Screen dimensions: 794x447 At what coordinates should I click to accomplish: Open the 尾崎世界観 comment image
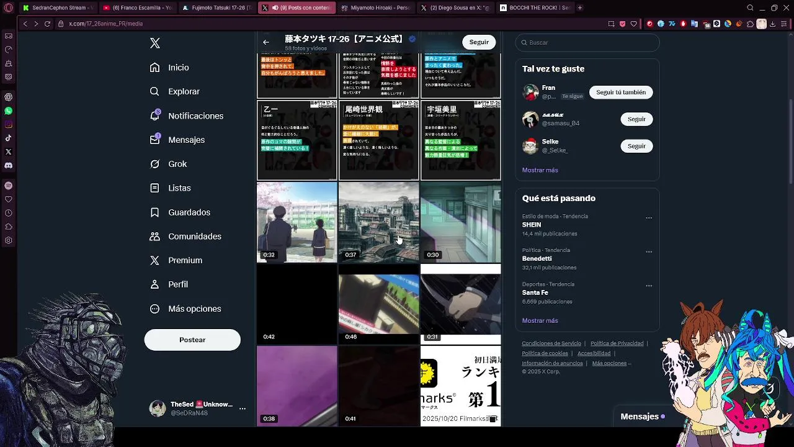point(378,140)
